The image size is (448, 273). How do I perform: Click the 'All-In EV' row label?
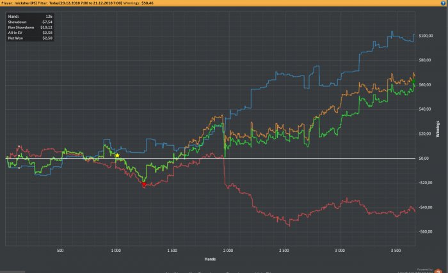pyautogui.click(x=15, y=33)
